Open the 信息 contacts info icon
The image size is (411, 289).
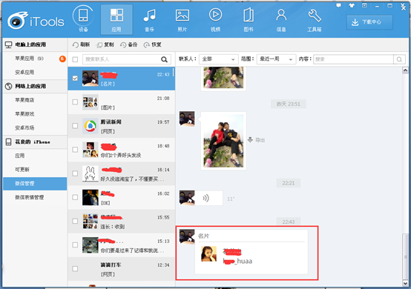[x=281, y=15]
